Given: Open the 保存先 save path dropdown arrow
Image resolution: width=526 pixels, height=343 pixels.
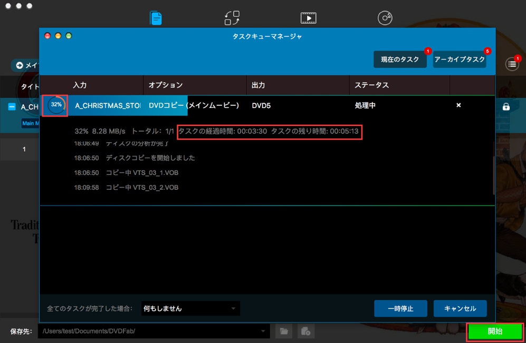Looking at the screenshot, I should pyautogui.click(x=263, y=331).
